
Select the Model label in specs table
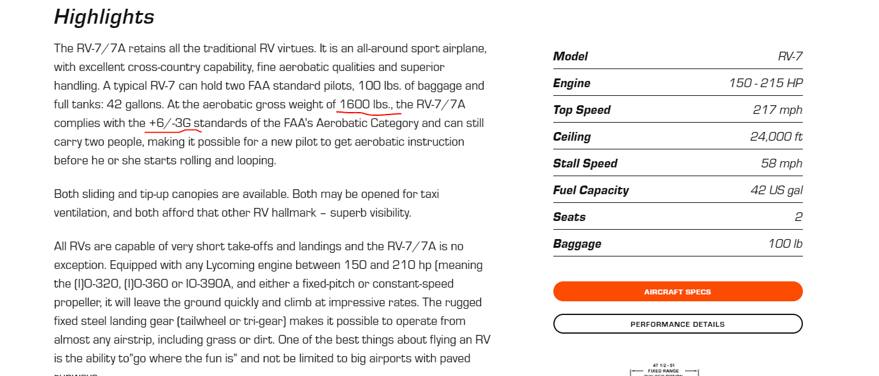click(570, 57)
